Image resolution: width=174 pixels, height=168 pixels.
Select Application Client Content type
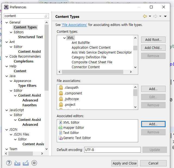(x=91, y=47)
